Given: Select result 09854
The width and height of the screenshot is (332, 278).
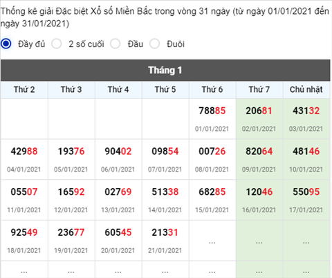Looking at the screenshot, I should 165,151.
